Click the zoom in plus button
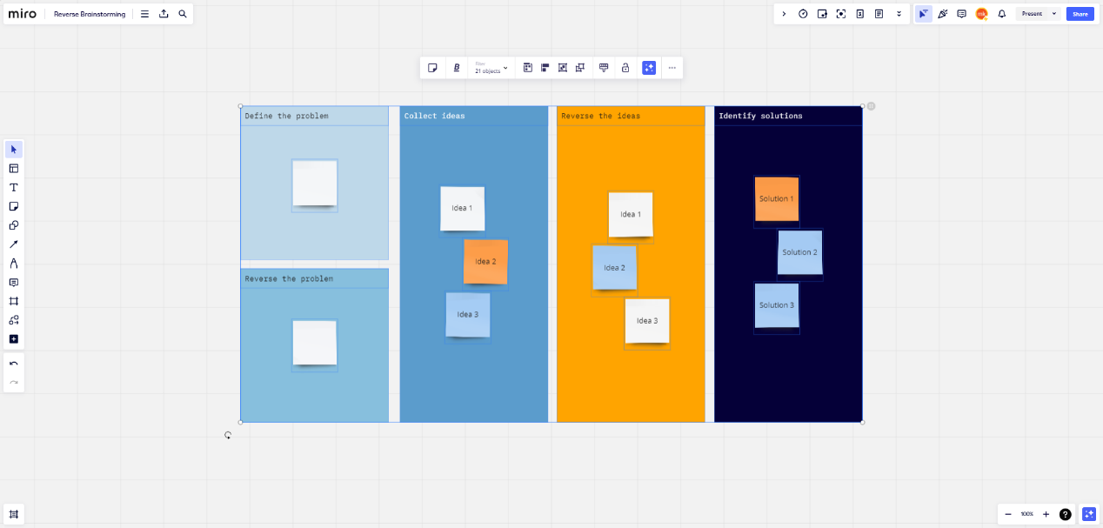Screen dimensions: 1103x528 [x=1046, y=514]
